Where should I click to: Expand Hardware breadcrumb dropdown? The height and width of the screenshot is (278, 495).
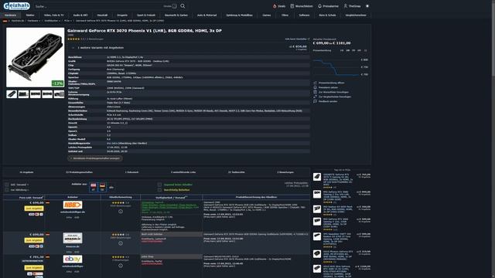click(39, 21)
